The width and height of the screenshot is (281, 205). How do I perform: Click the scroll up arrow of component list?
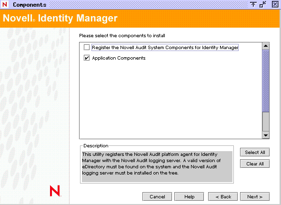coord(266,46)
